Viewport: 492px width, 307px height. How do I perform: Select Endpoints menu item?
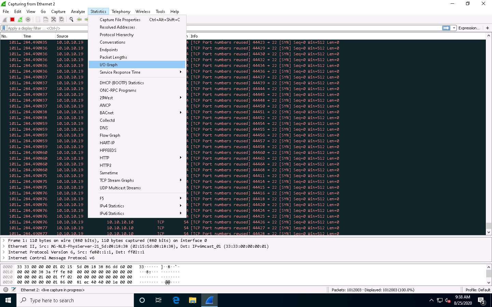137,49
